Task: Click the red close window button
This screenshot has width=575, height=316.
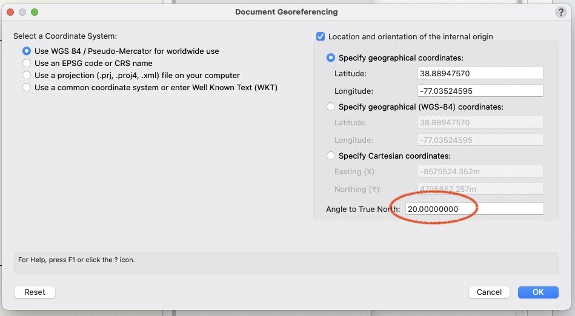Action: [x=10, y=12]
